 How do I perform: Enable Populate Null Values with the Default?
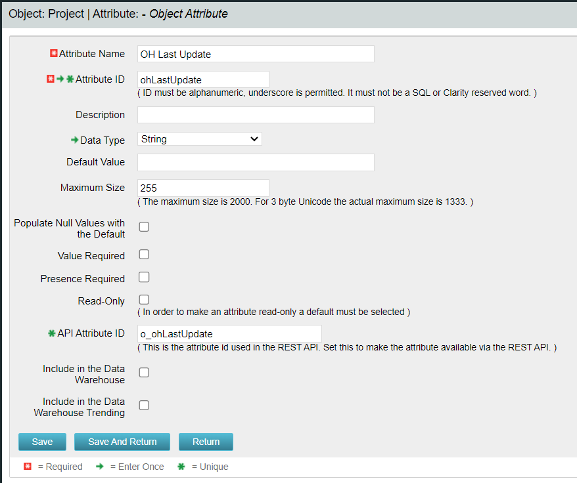point(144,227)
